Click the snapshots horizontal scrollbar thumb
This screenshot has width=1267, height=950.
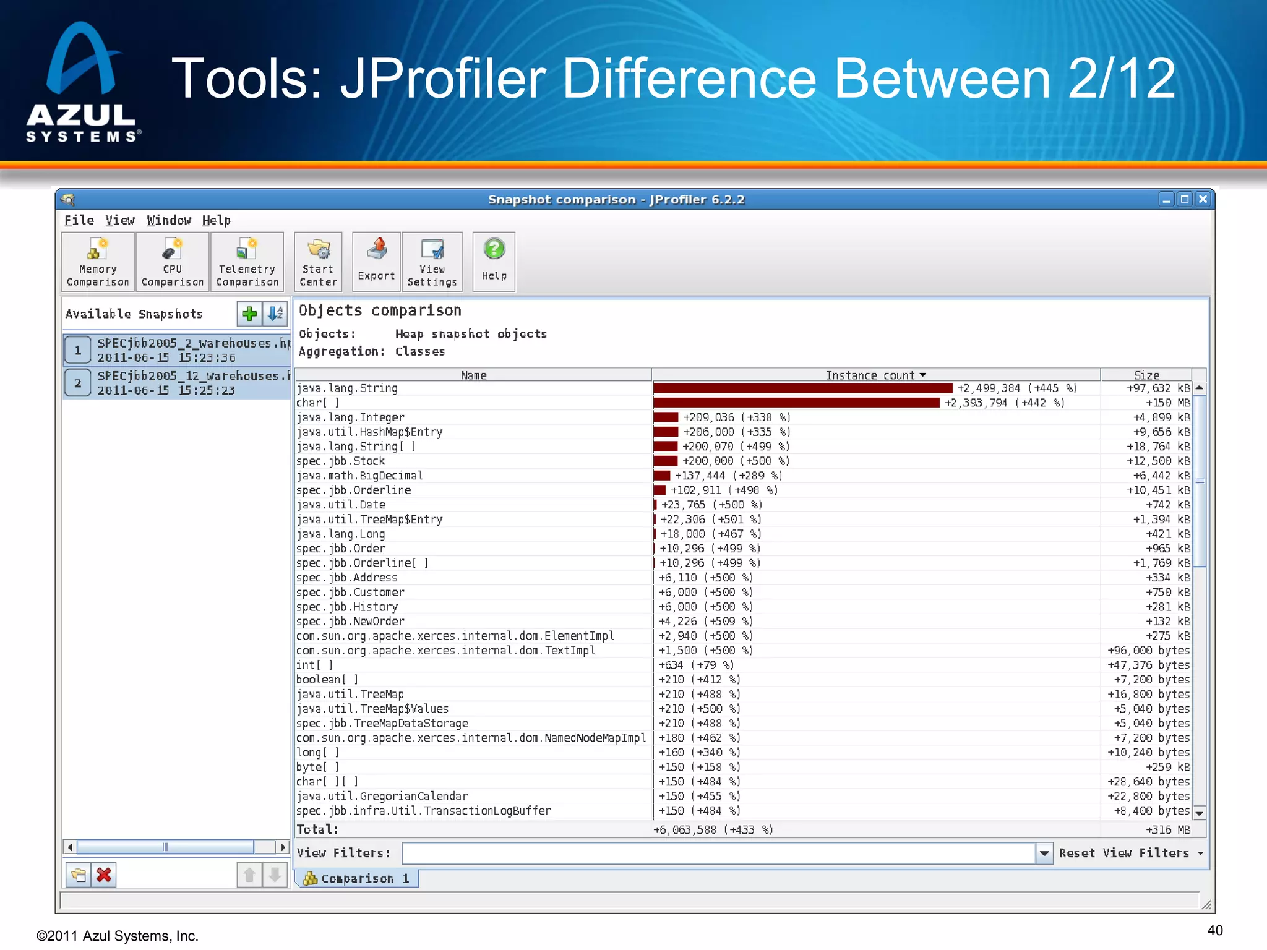click(x=165, y=847)
